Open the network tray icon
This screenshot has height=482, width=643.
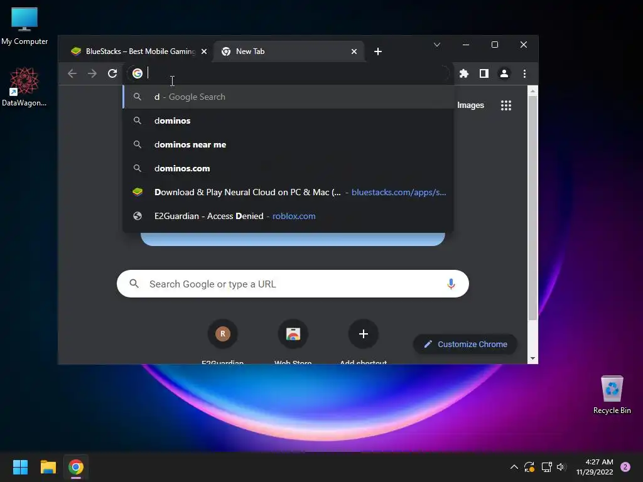[x=546, y=467]
